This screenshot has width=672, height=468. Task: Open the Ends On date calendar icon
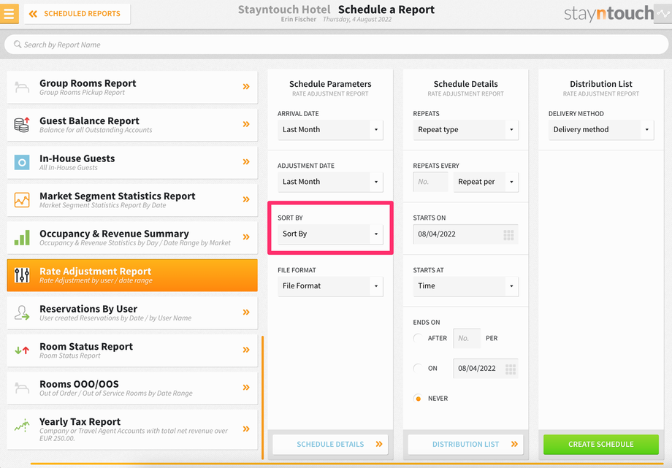pos(510,369)
